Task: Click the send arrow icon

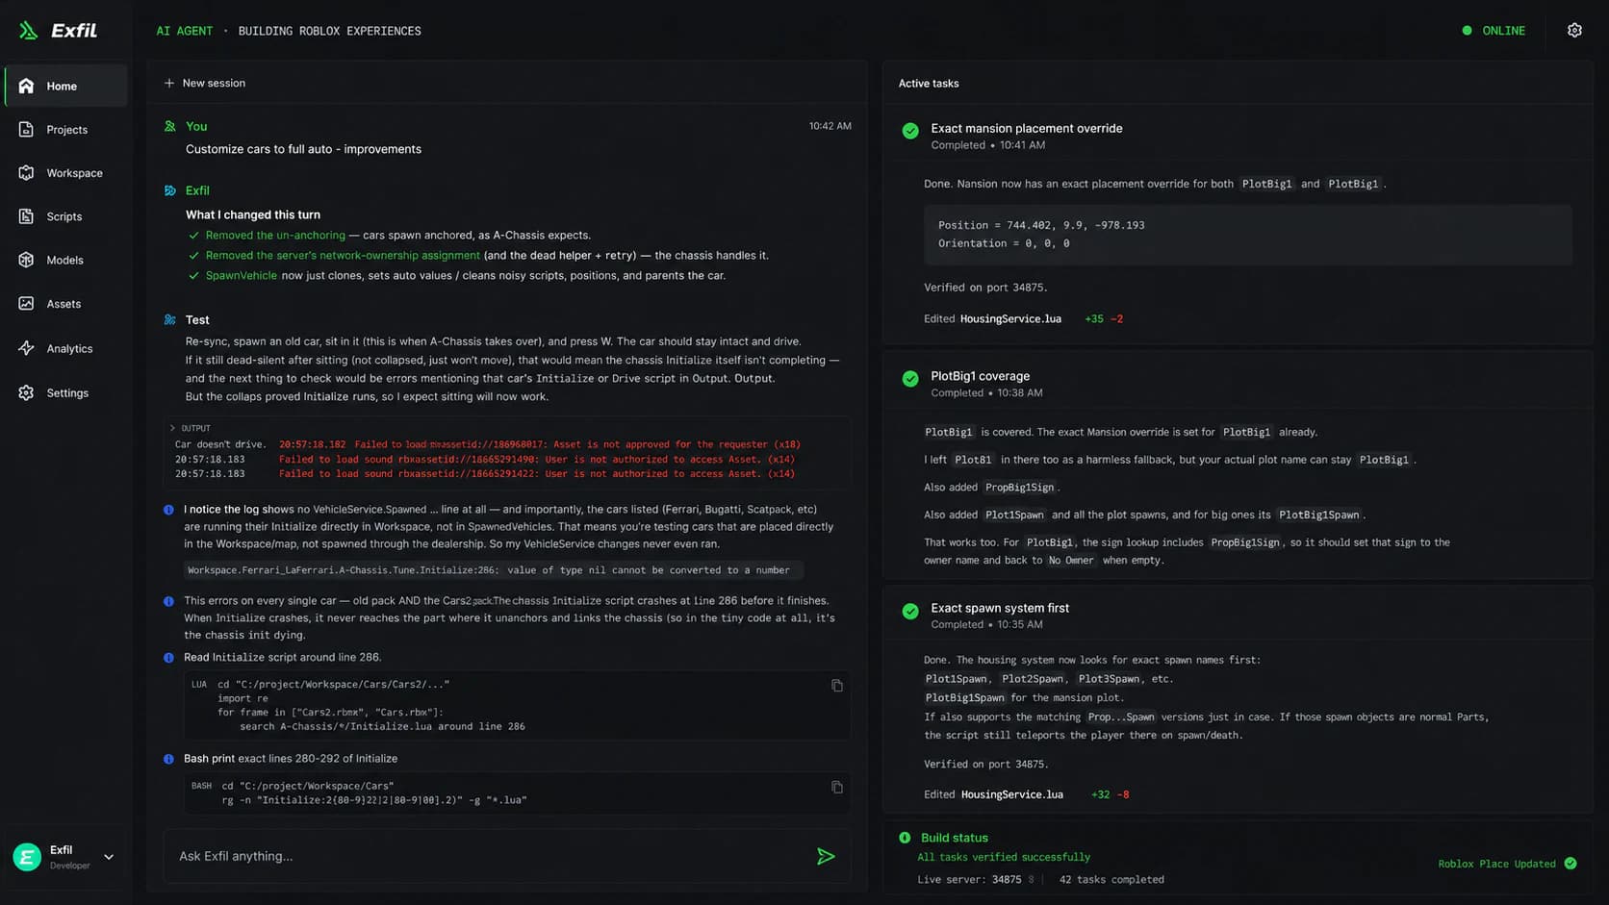Action: coord(826,856)
